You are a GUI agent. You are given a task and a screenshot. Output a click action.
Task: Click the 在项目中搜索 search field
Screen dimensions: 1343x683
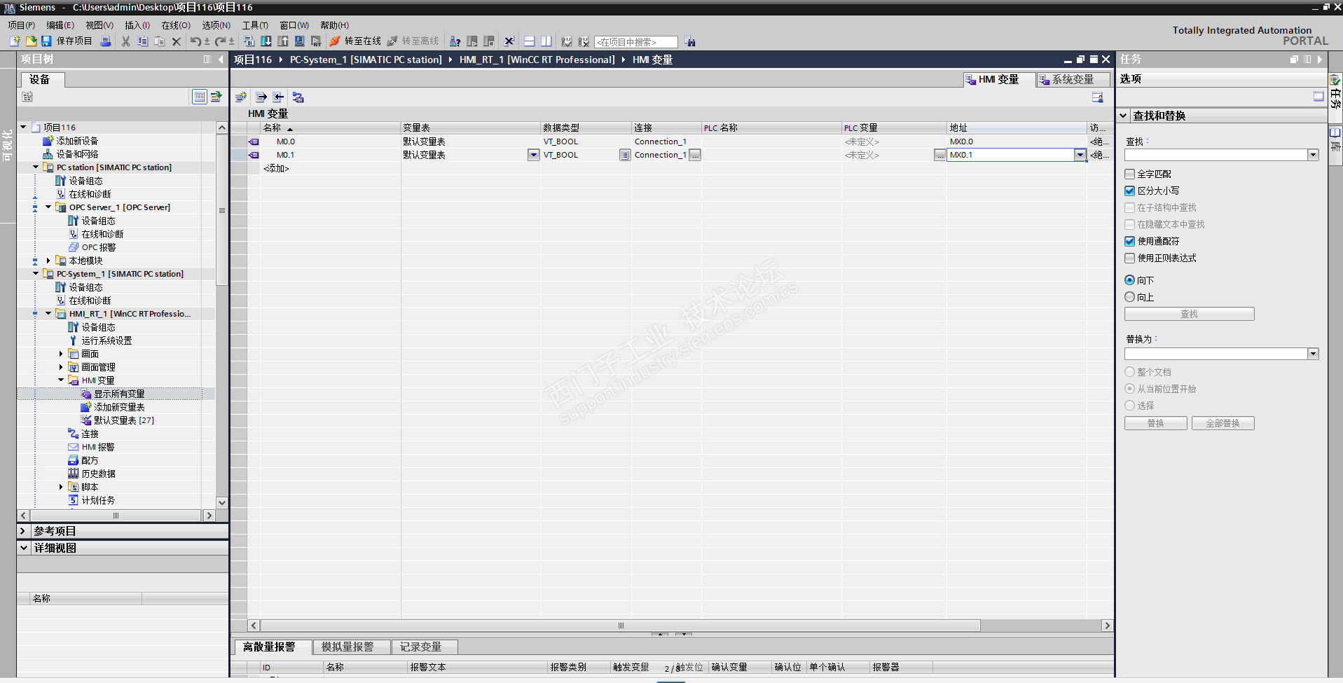pyautogui.click(x=636, y=42)
